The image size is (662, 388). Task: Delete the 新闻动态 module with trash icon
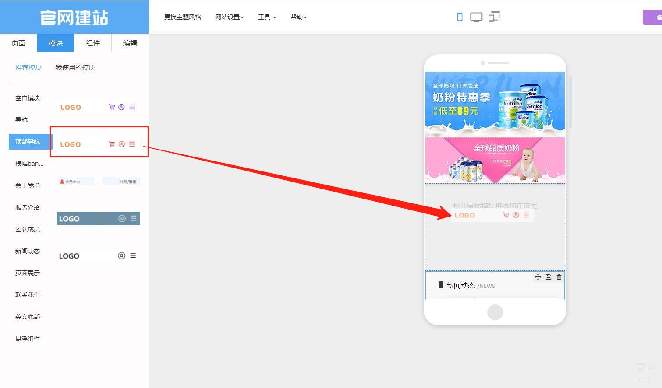click(x=559, y=277)
